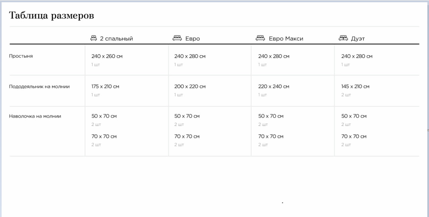Select the 200 x 220 см duvet size

click(190, 86)
